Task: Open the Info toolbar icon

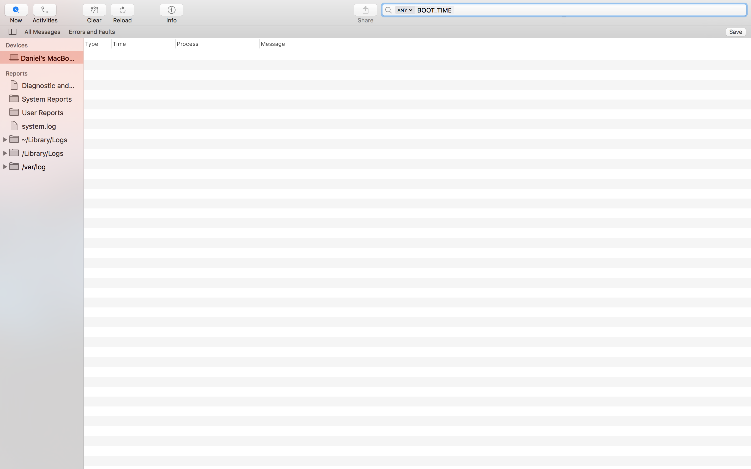Action: tap(172, 10)
